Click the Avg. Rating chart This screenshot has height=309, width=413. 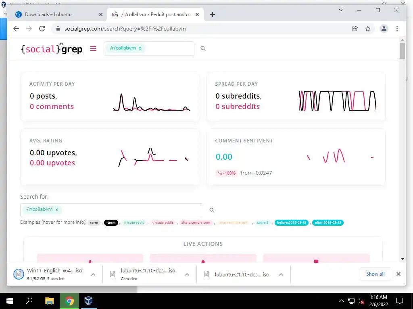pos(153,157)
